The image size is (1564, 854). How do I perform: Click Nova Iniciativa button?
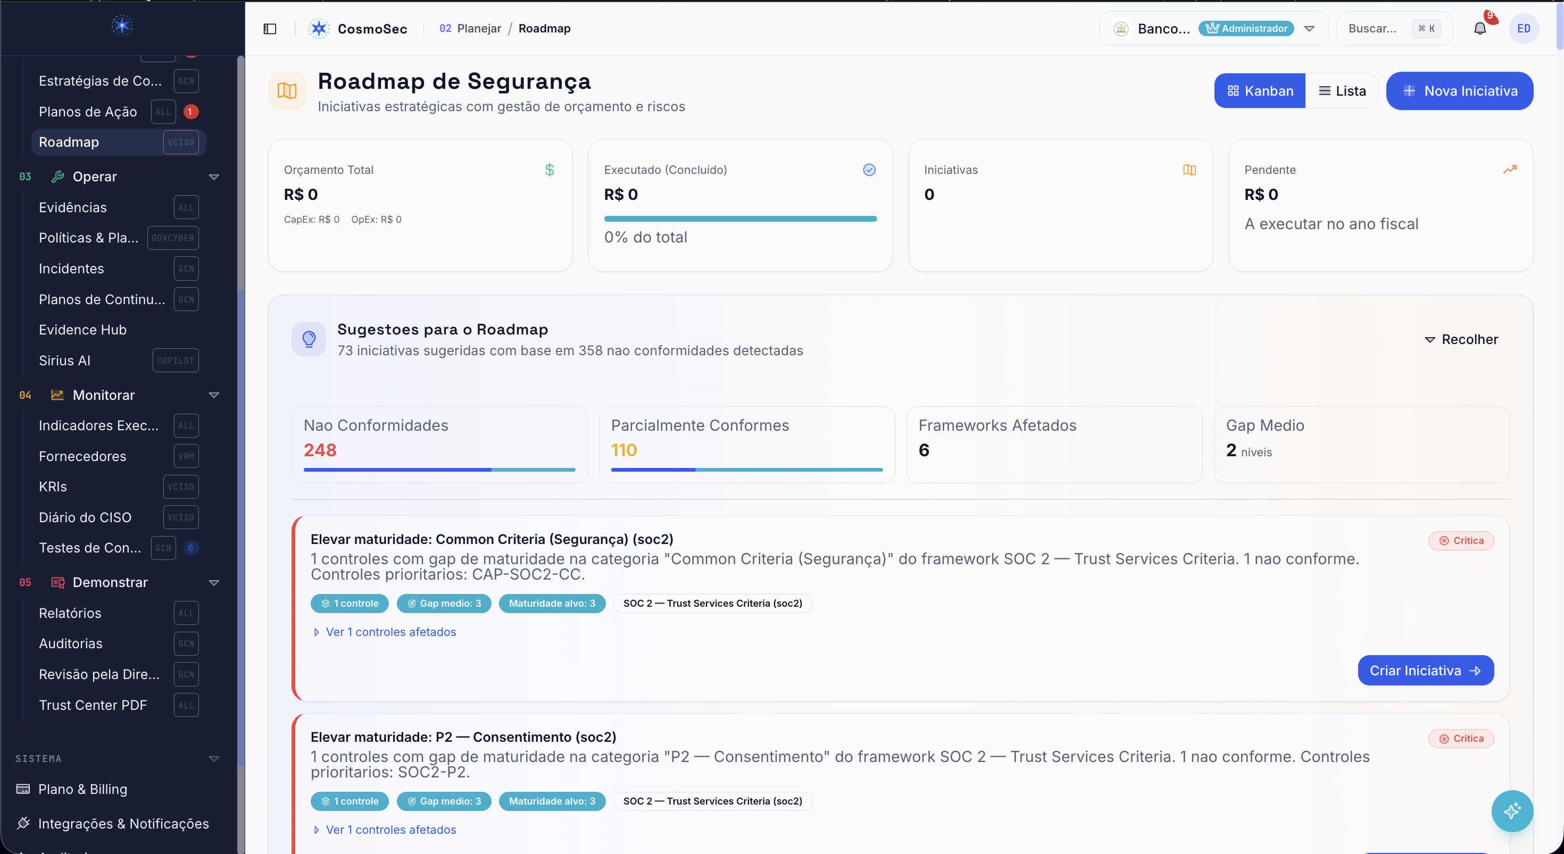[x=1460, y=91]
